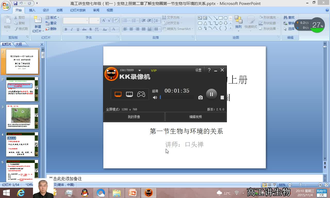Align text left in paragraph group
The height and width of the screenshot is (198, 330).
click(125, 29)
